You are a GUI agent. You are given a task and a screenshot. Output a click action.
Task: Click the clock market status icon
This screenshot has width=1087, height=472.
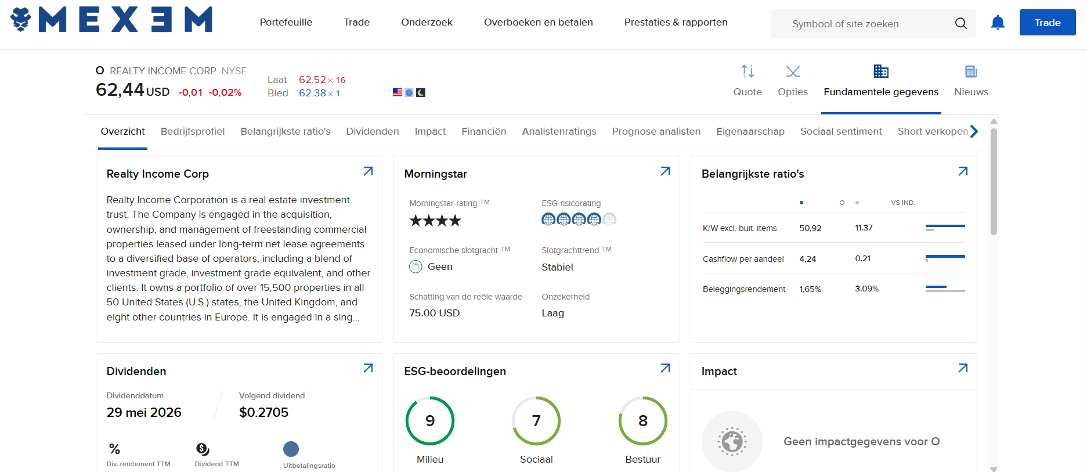tap(409, 92)
